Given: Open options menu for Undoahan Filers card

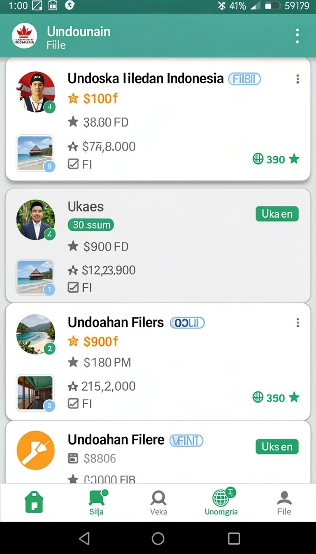Looking at the screenshot, I should click(297, 323).
